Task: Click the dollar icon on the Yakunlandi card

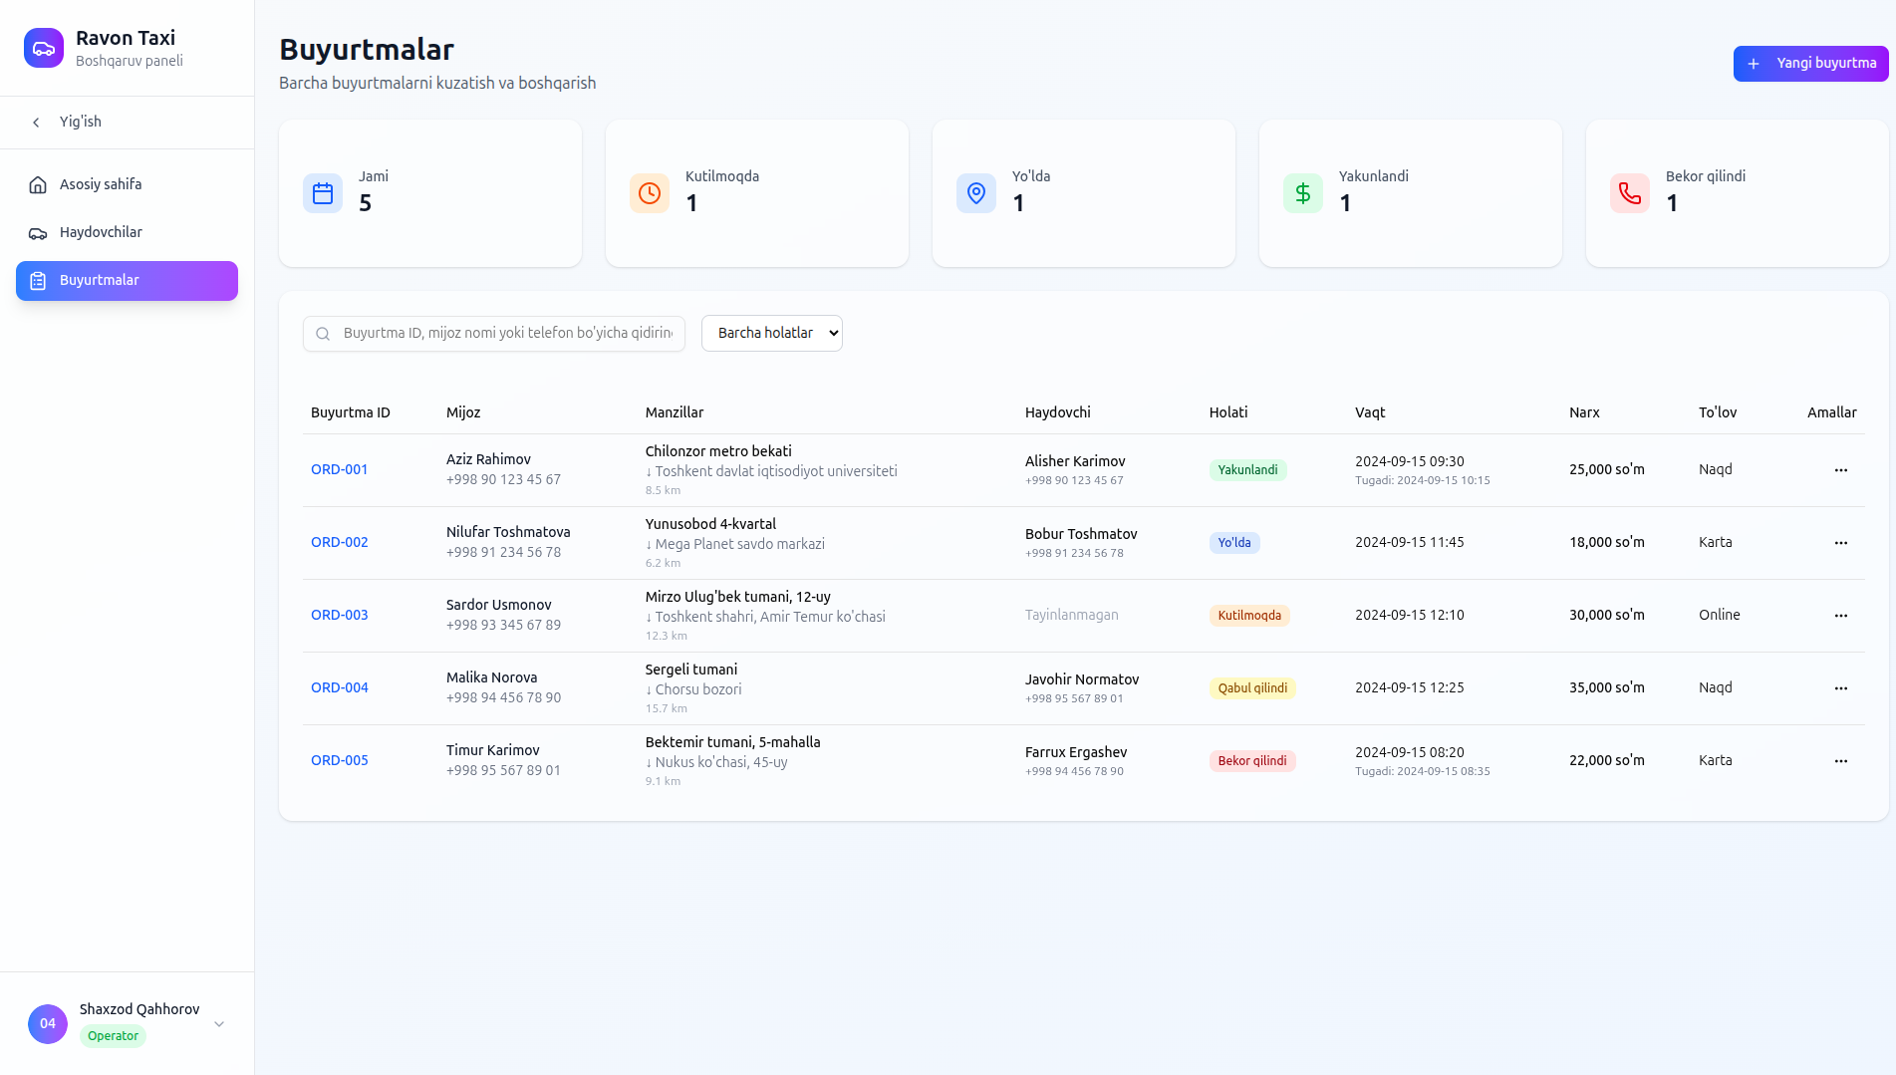Action: (1302, 192)
